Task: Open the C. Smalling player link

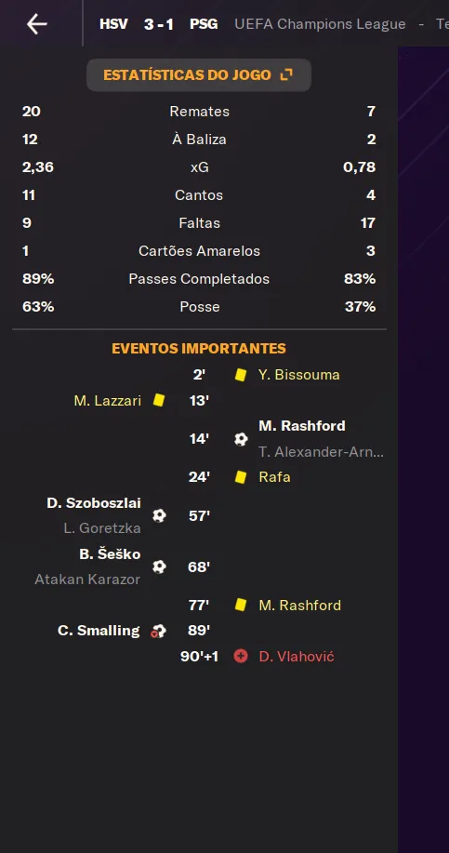Action: (x=99, y=631)
